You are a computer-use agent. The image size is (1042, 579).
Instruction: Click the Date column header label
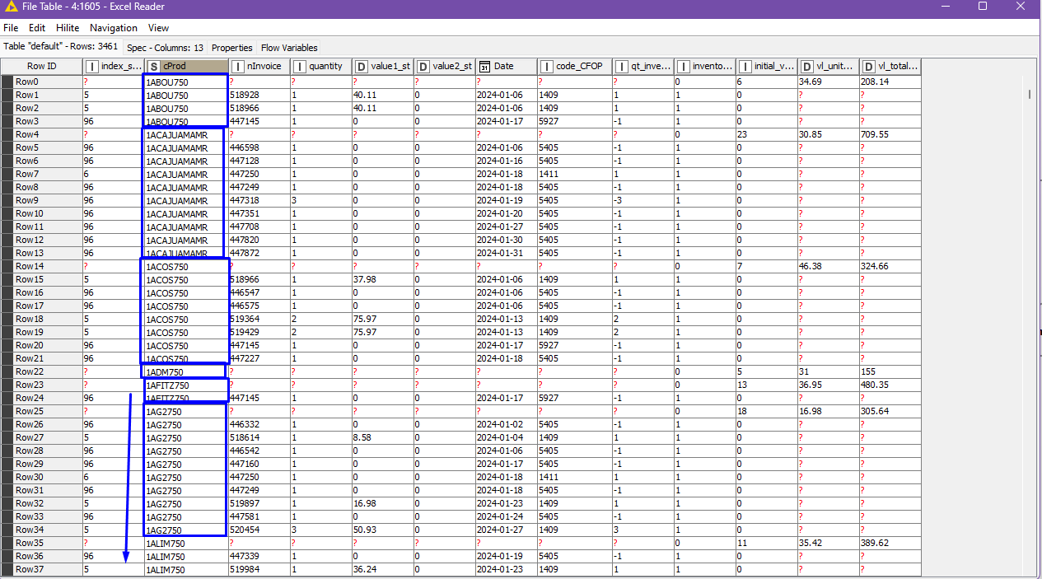coord(504,66)
